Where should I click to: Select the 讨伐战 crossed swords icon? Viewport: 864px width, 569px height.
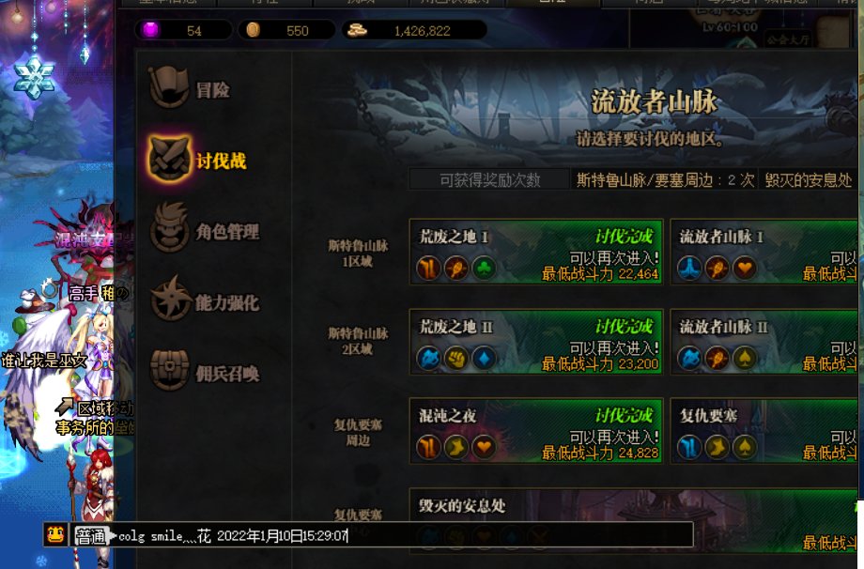tap(169, 159)
